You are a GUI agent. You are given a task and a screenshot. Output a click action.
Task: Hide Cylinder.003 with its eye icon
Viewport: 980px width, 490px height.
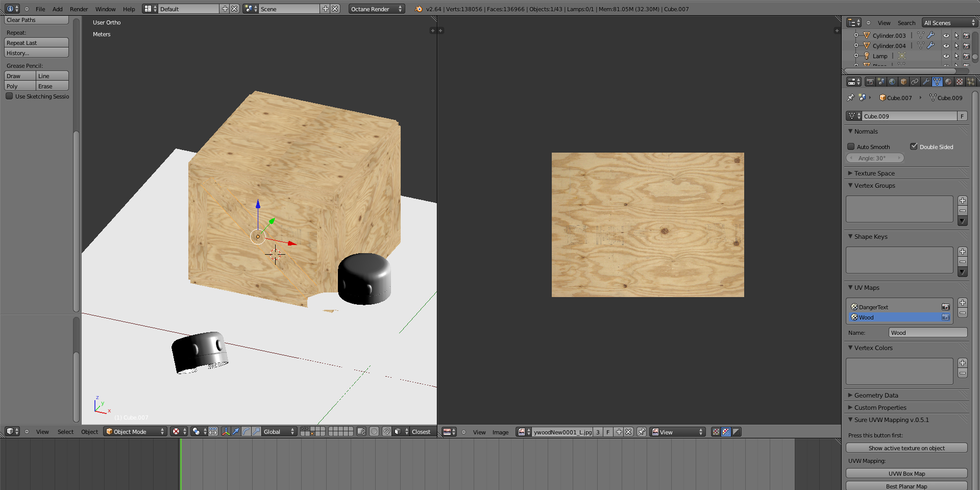[946, 35]
